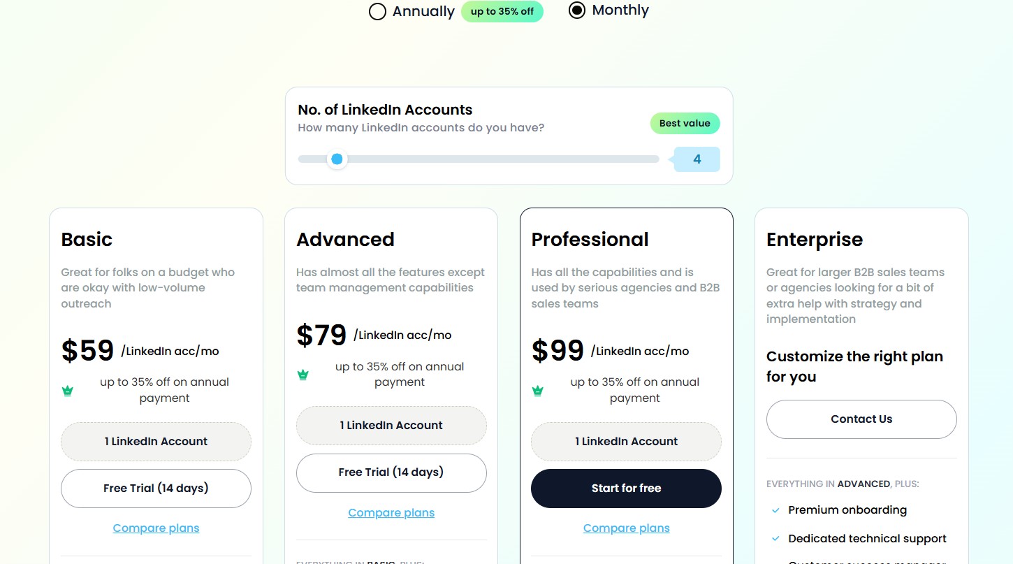The height and width of the screenshot is (564, 1013).
Task: Click the crown icon under the Basic price
Action: point(67,391)
